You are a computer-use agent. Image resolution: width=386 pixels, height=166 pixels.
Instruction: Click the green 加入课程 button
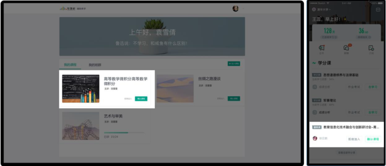click(x=234, y=64)
